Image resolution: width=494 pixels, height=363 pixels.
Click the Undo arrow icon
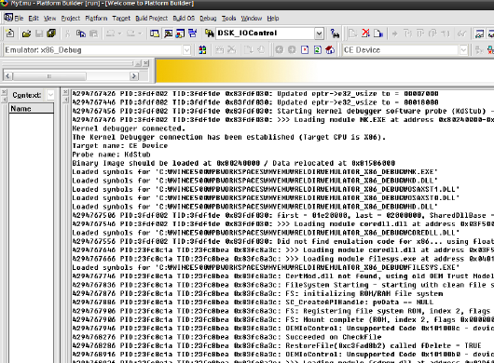coord(110,34)
